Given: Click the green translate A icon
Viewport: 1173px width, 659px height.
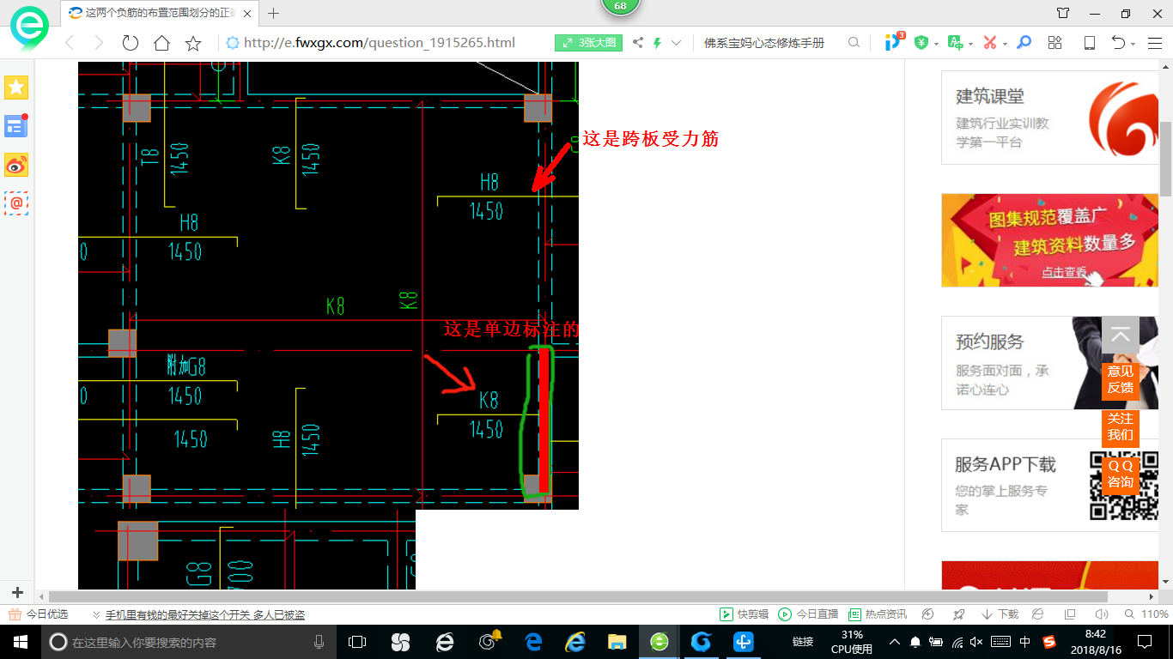Looking at the screenshot, I should click(x=955, y=42).
